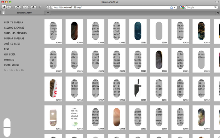Reload the page with the refresh button
Screen dimensions: 220x138
coord(18,7)
